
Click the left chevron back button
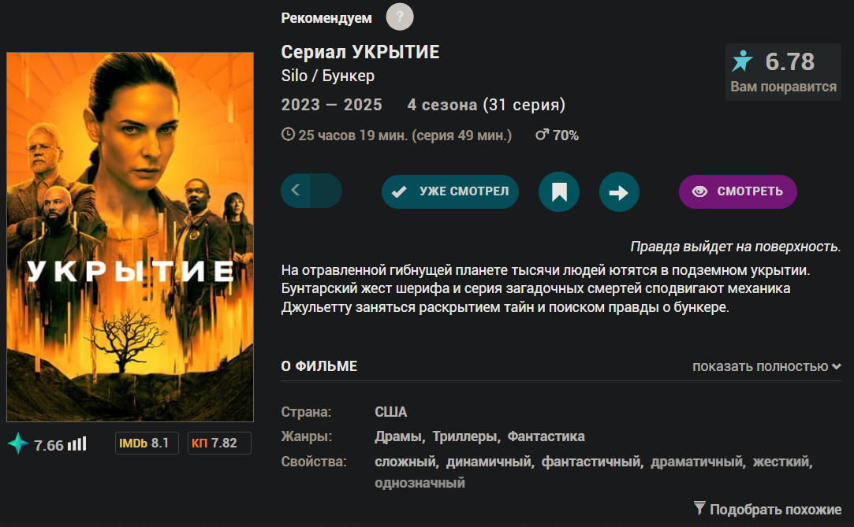(x=296, y=191)
